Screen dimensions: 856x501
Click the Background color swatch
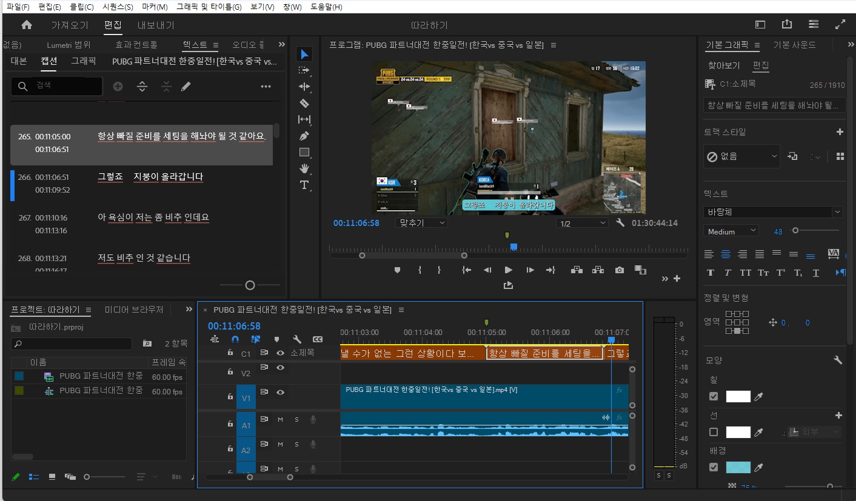pyautogui.click(x=738, y=467)
